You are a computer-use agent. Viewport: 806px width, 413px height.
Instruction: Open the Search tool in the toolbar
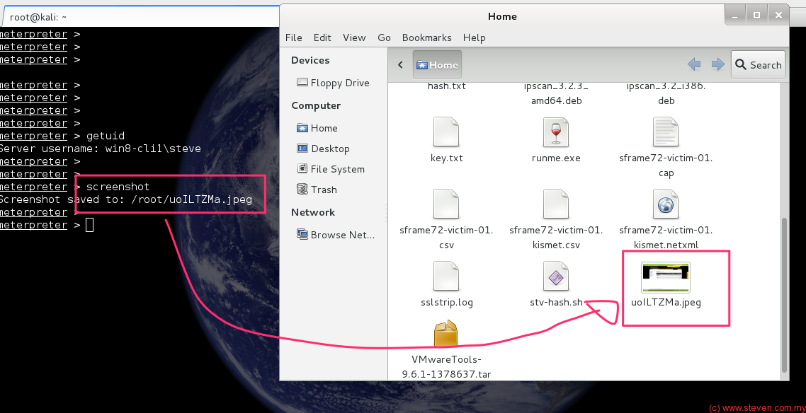(x=757, y=64)
